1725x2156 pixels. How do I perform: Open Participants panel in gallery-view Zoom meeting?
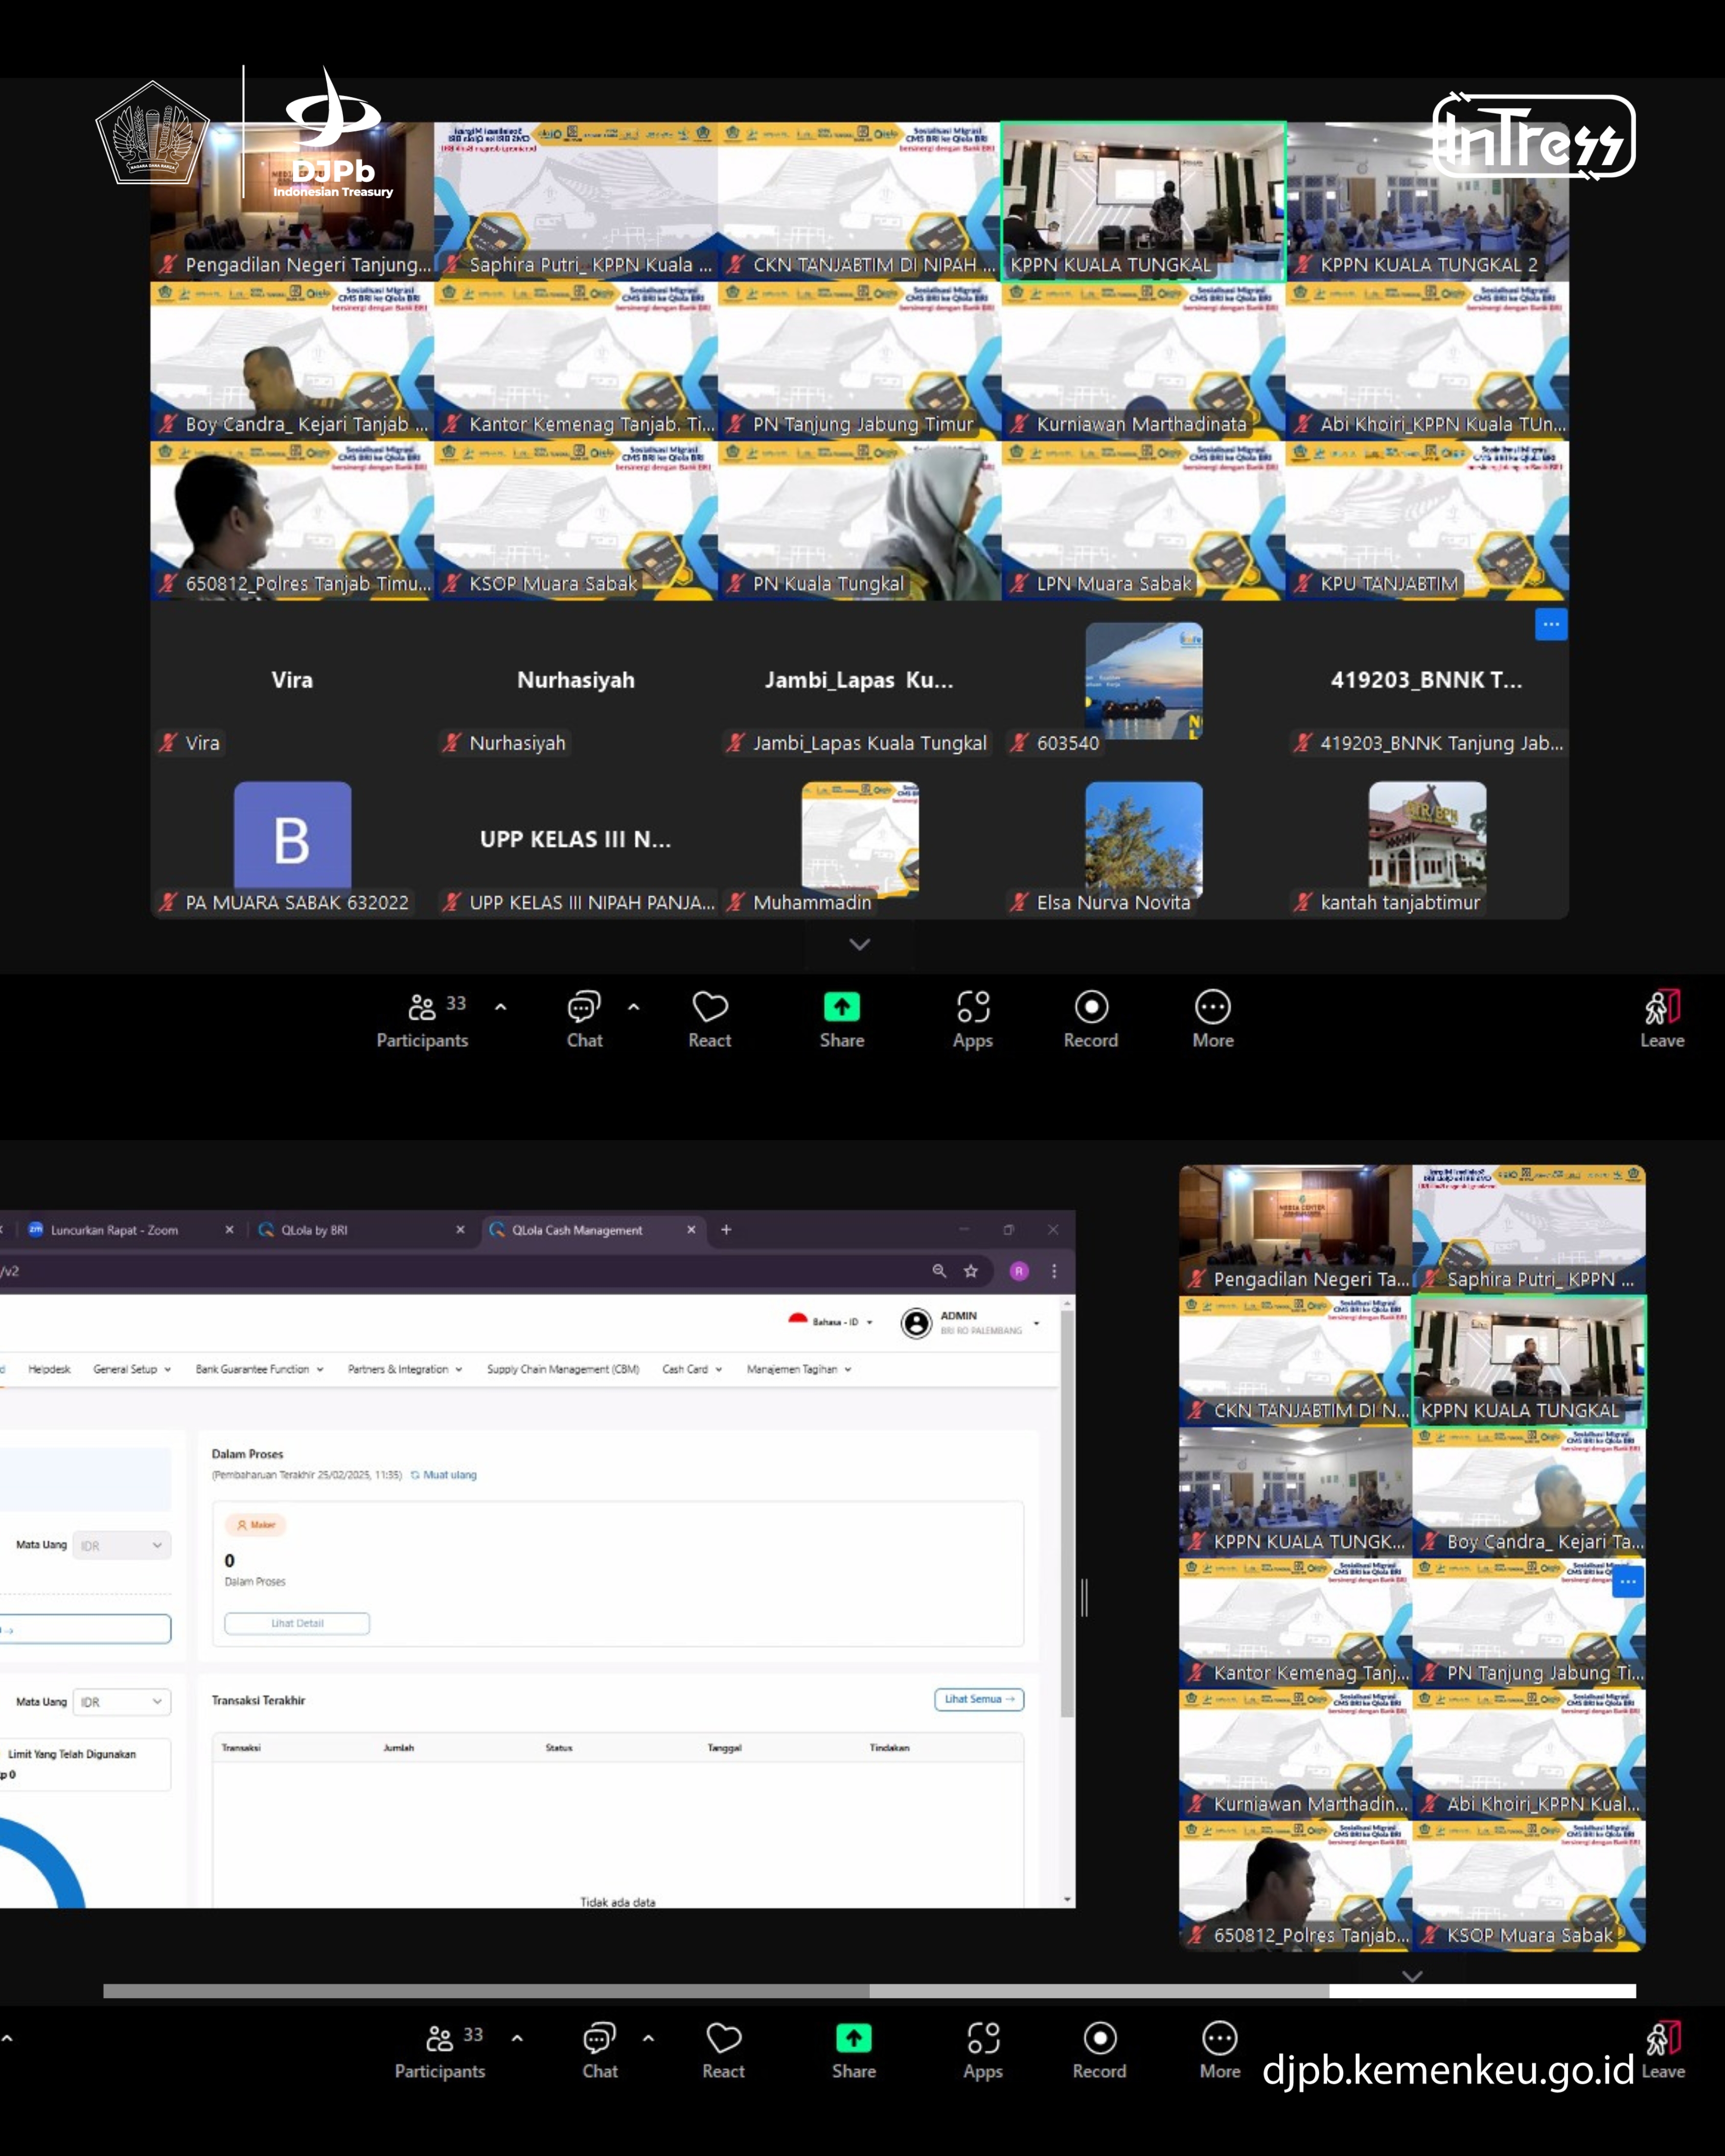pyautogui.click(x=422, y=1019)
